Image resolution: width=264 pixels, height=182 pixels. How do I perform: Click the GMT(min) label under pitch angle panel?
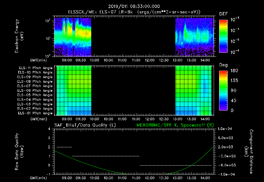(39, 119)
